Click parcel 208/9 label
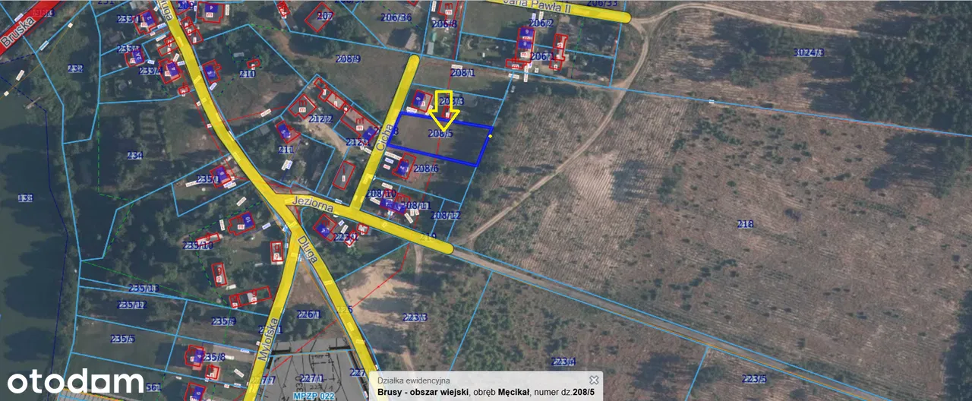Image resolution: width=972 pixels, height=401 pixels. point(348,58)
